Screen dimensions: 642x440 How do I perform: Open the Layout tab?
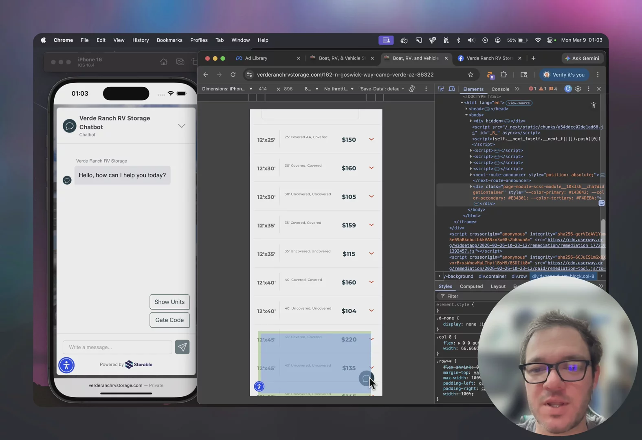click(498, 286)
